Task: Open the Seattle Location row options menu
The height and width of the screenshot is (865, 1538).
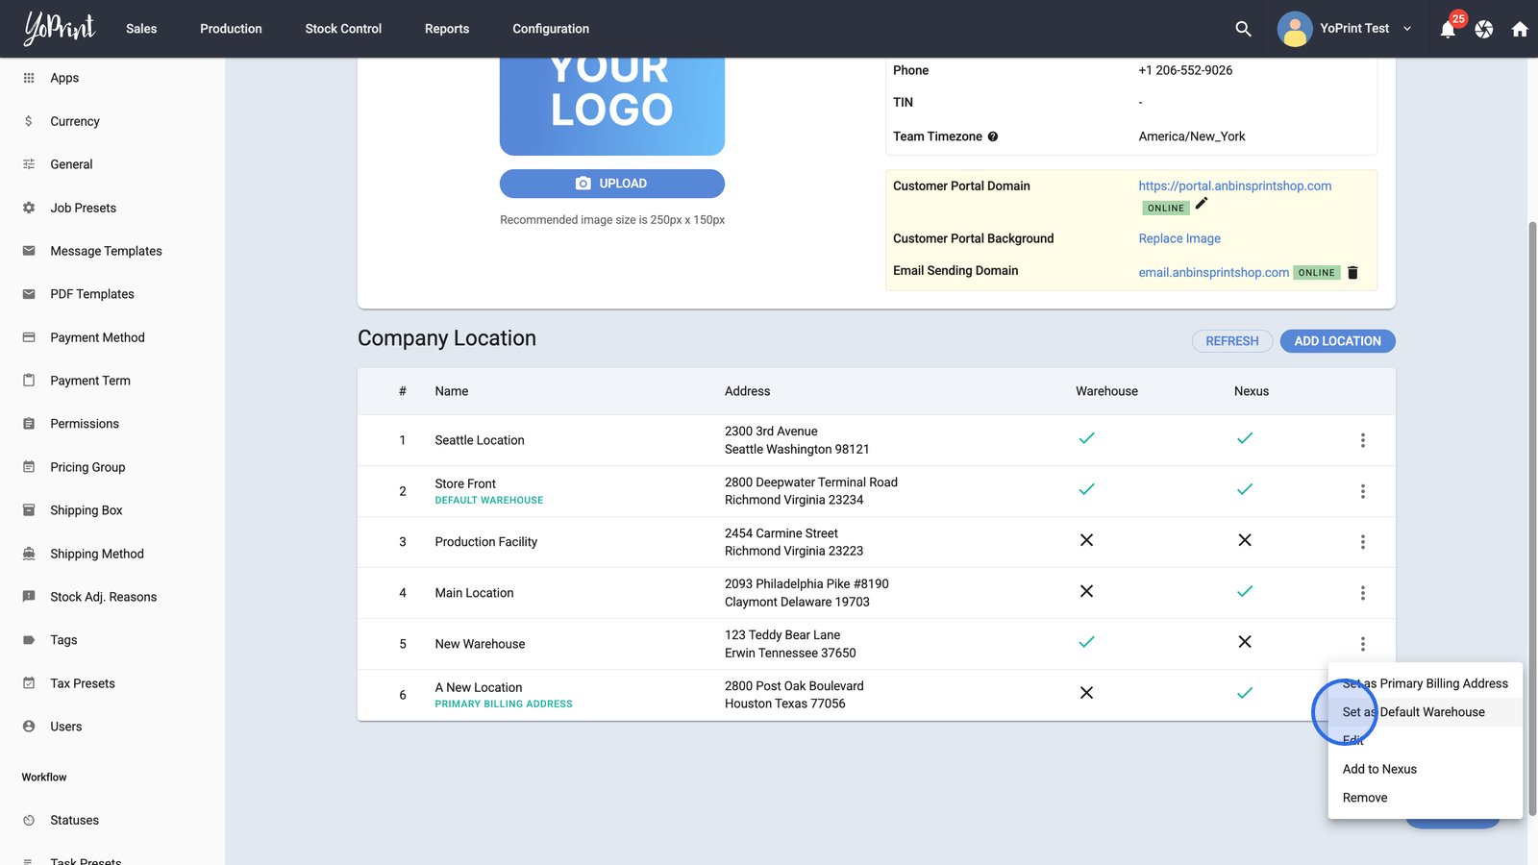Action: point(1362,440)
